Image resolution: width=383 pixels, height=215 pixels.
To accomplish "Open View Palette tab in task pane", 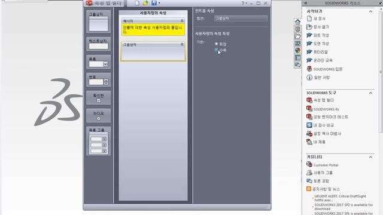I will [x=297, y=44].
